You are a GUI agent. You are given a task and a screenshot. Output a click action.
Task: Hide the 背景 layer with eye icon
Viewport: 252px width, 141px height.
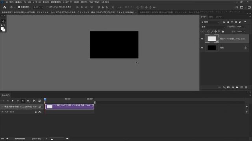click(x=202, y=48)
